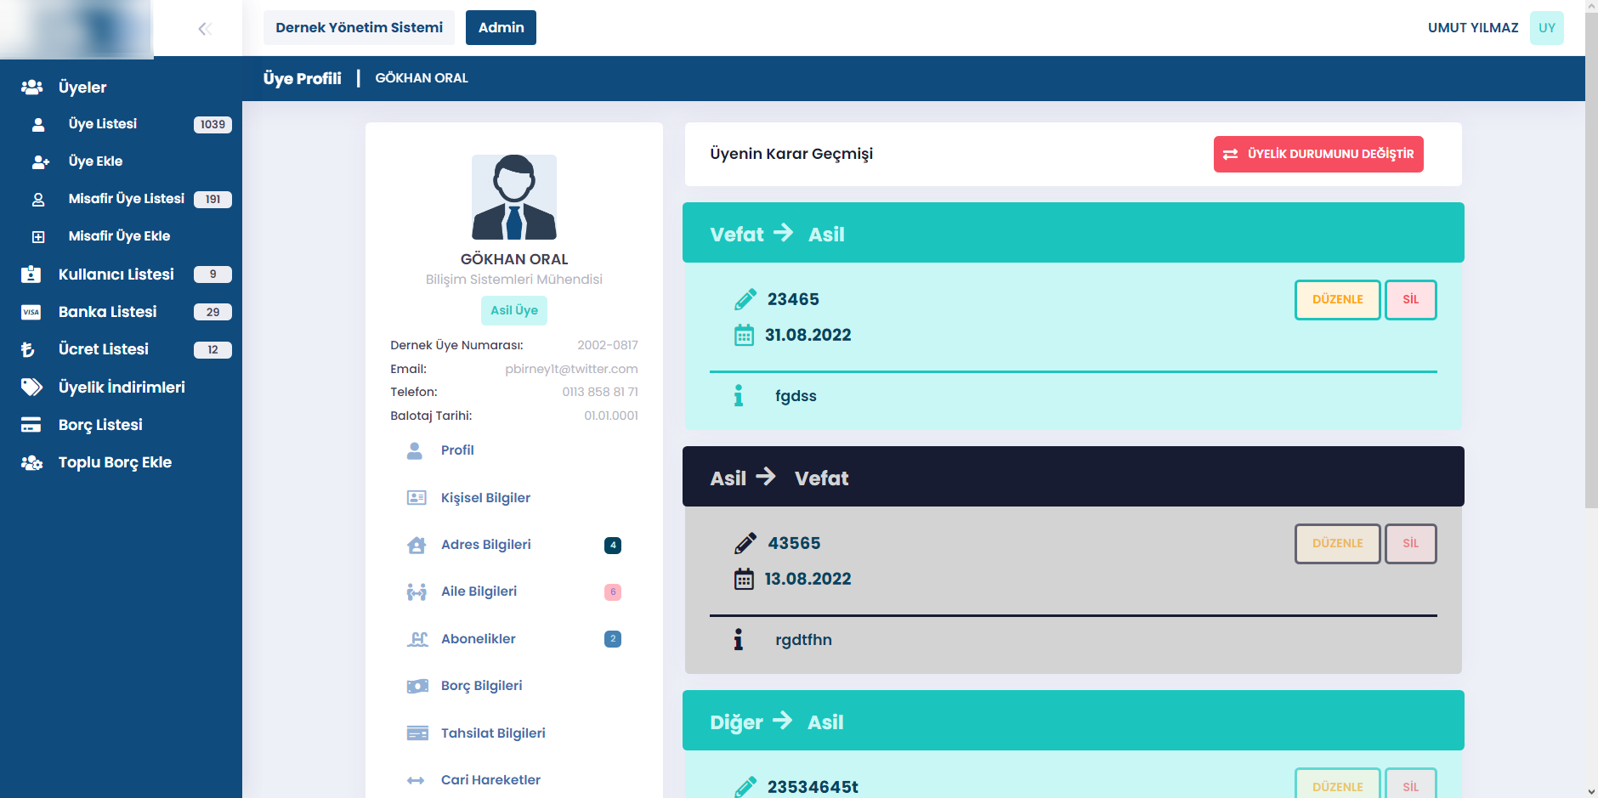Click the Admin button in top bar
The image size is (1598, 798).
[501, 28]
